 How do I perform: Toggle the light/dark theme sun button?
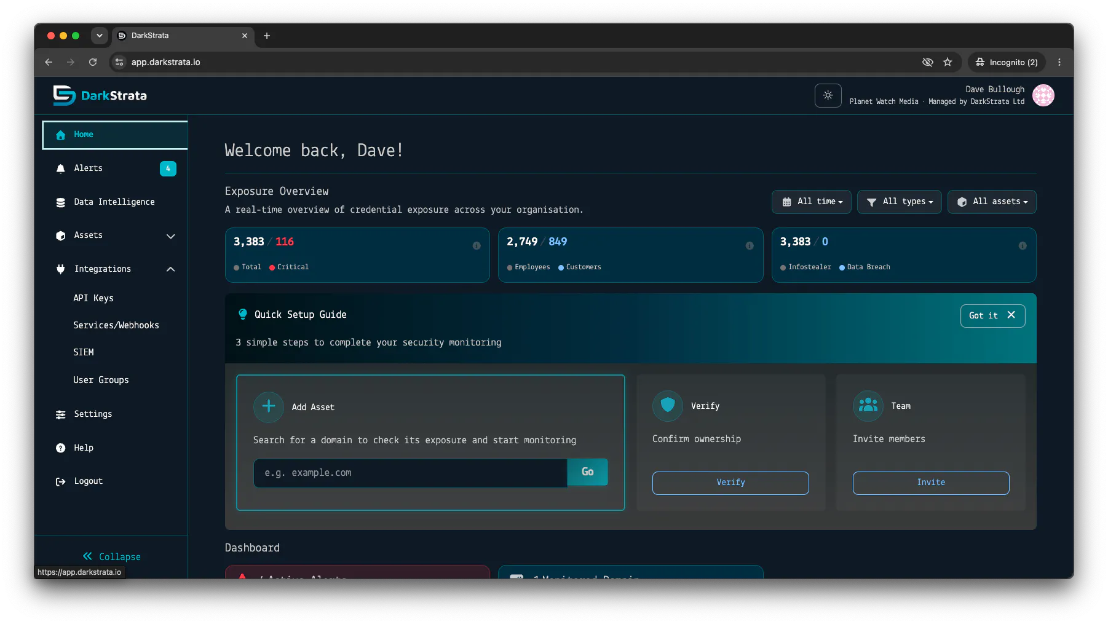click(828, 95)
